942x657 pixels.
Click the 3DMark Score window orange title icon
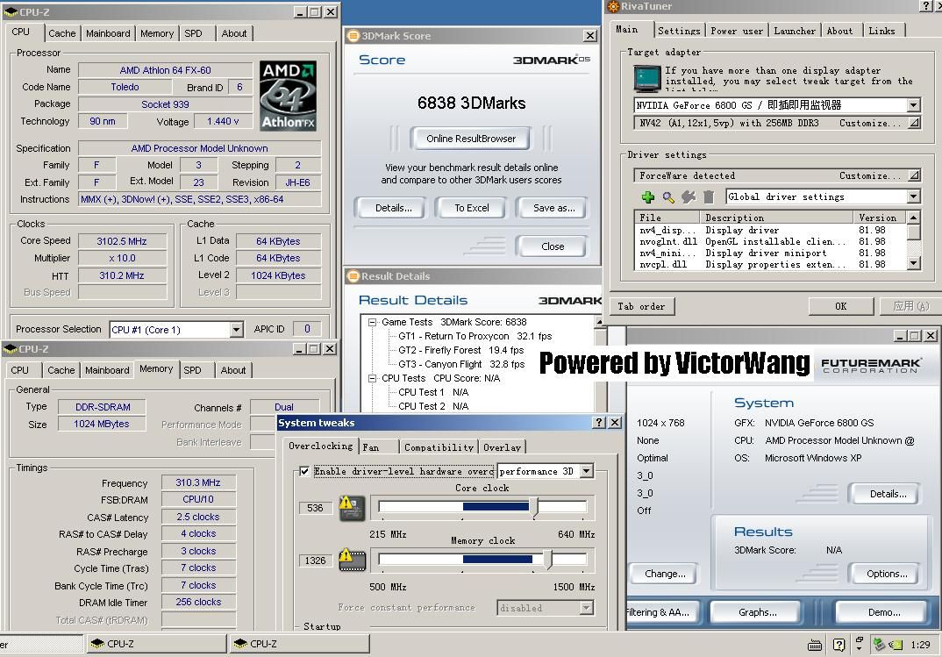(353, 36)
